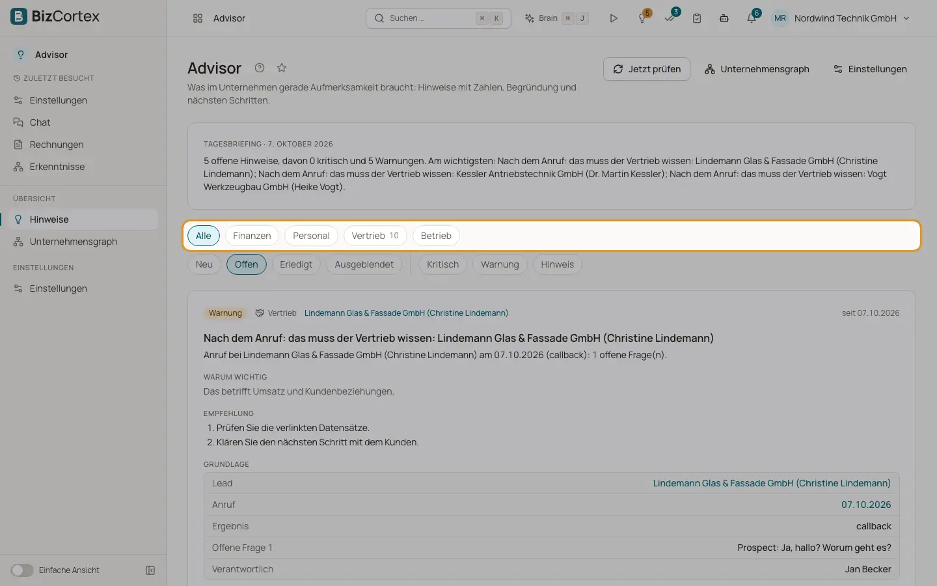Filter hints by Finanzen
The height and width of the screenshot is (586, 937).
(252, 236)
